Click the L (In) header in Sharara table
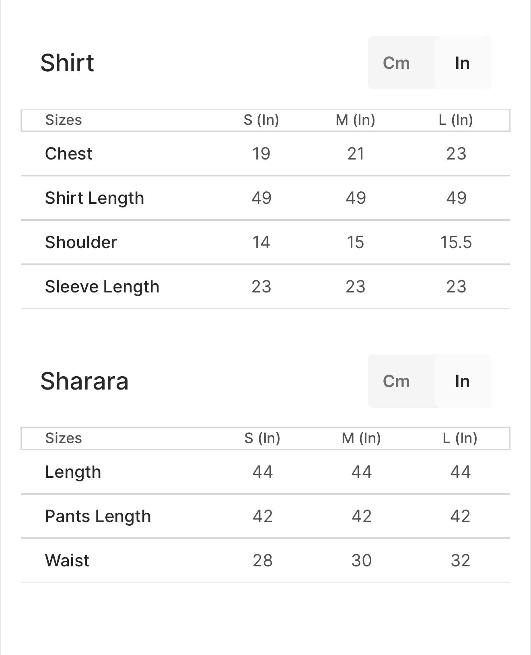This screenshot has width=531, height=655. coord(460,438)
